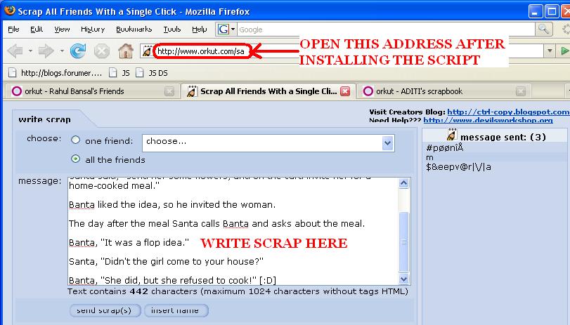Click the message box scrollbar thumb

(404, 242)
